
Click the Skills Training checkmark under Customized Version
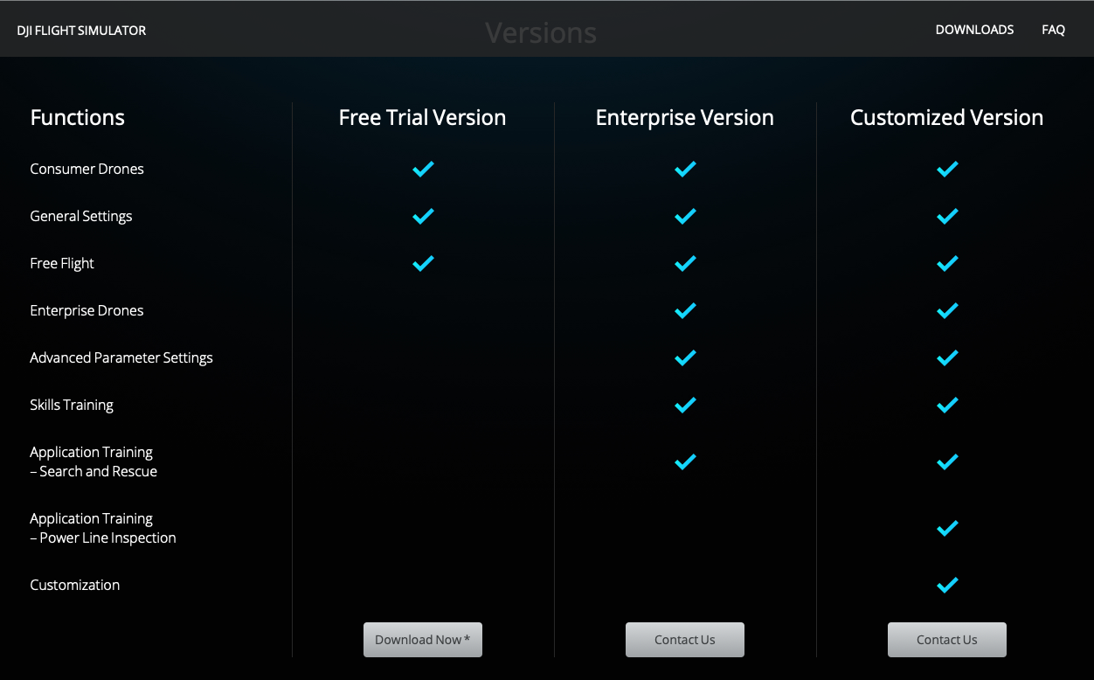pos(947,405)
